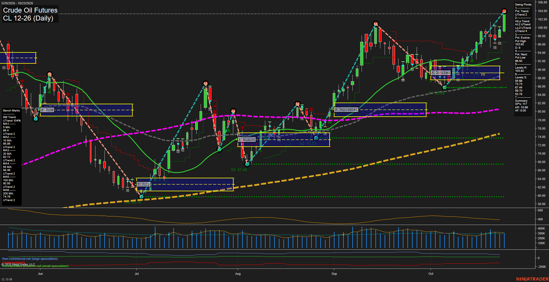The height and width of the screenshot is (282, 549).
Task: Click the S2: 73.73 support level label
Action: (308, 143)
